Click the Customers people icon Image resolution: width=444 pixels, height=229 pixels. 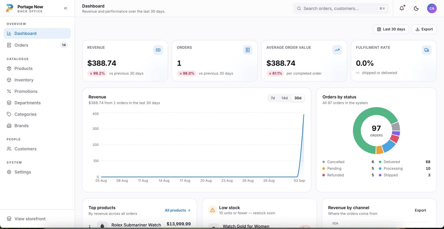(9, 149)
